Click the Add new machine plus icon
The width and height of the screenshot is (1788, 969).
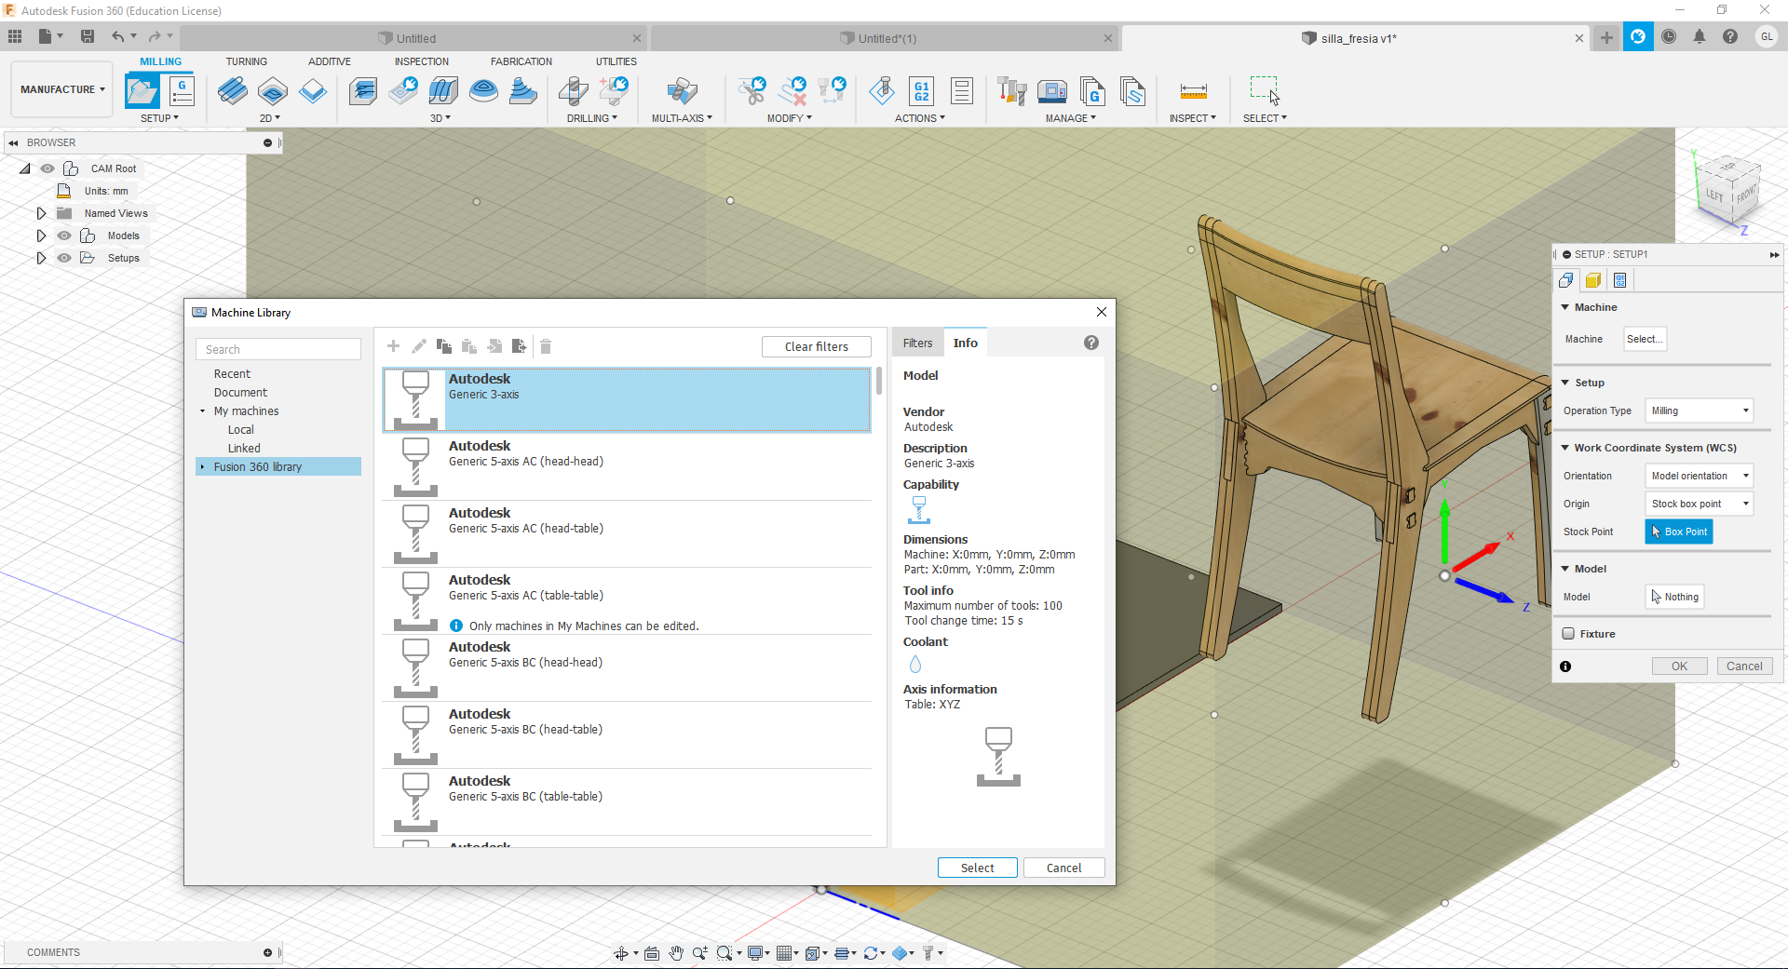393,346
